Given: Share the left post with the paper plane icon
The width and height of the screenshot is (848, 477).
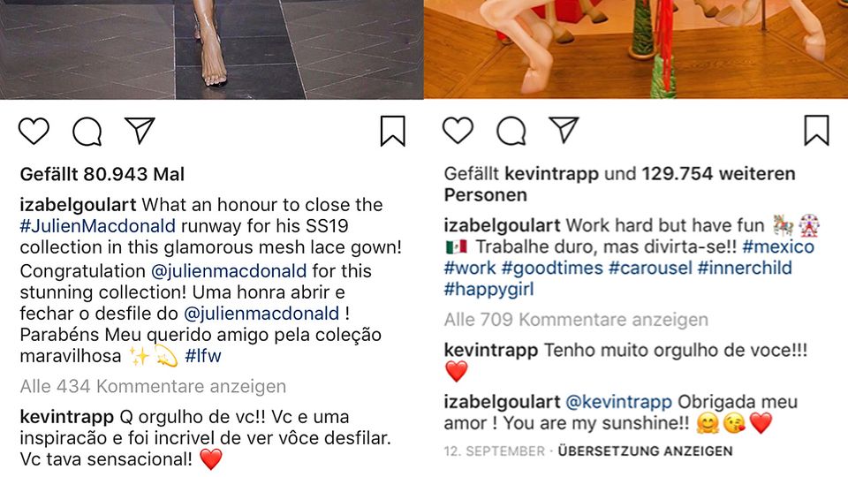Looking at the screenshot, I should [140, 130].
